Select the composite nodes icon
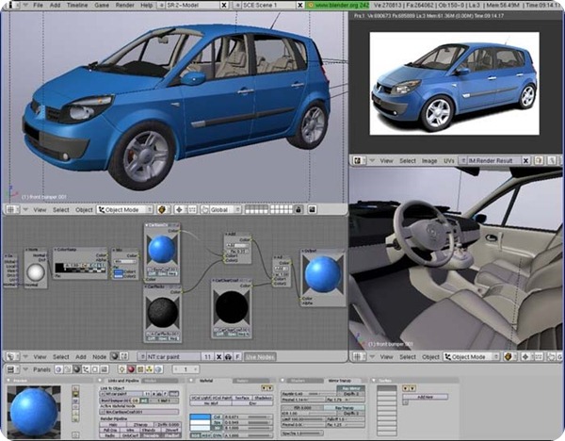 [124, 356]
